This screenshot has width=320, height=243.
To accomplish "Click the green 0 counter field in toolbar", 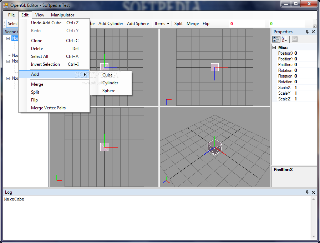I will 286,24.
